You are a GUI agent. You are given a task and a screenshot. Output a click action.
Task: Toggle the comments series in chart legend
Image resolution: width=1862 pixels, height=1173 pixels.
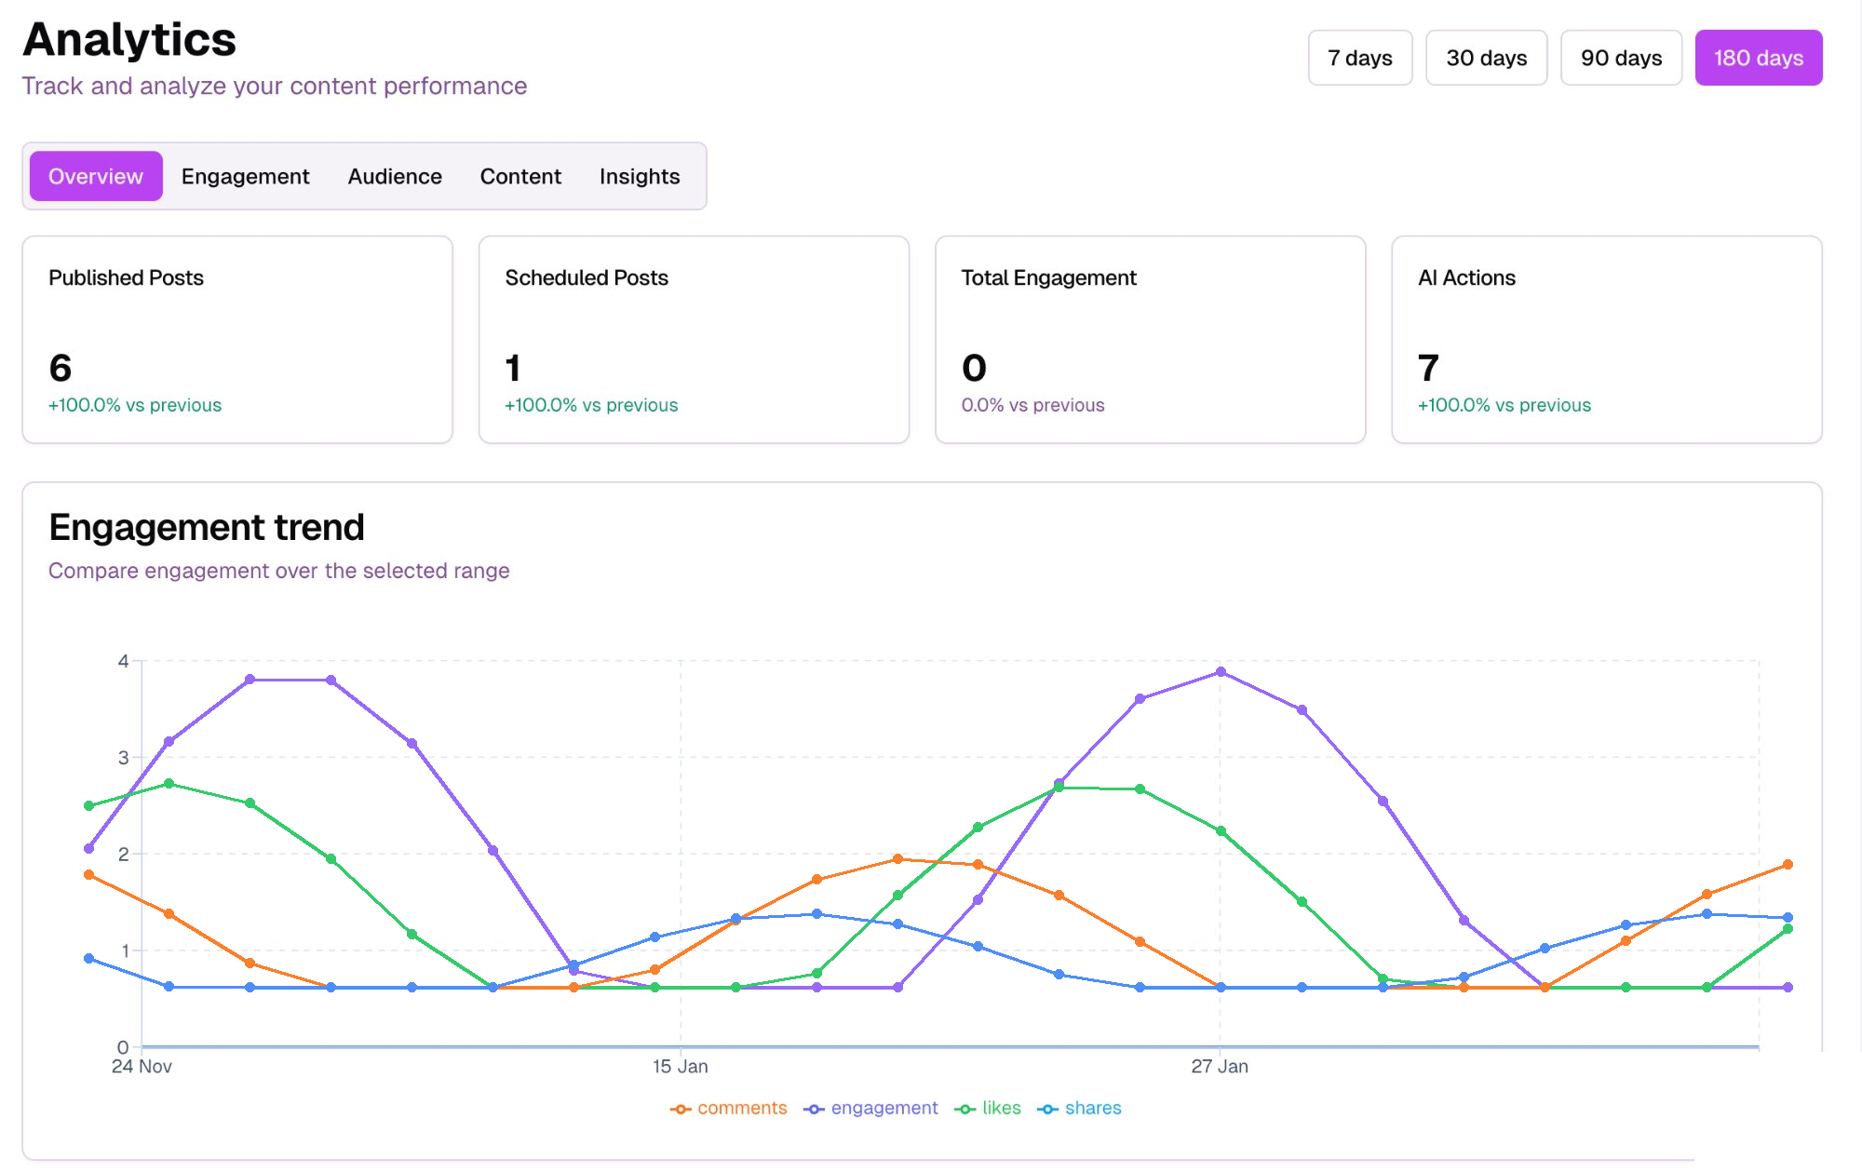(729, 1108)
